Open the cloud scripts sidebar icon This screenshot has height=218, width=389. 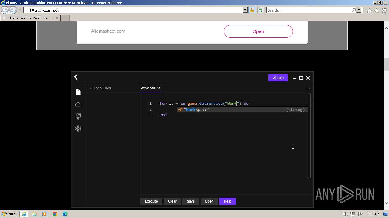click(78, 104)
